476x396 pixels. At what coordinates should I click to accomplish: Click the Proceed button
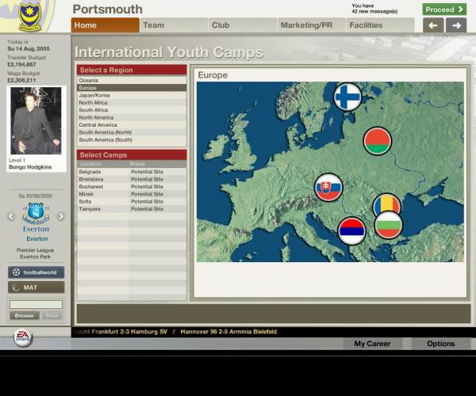coord(444,10)
